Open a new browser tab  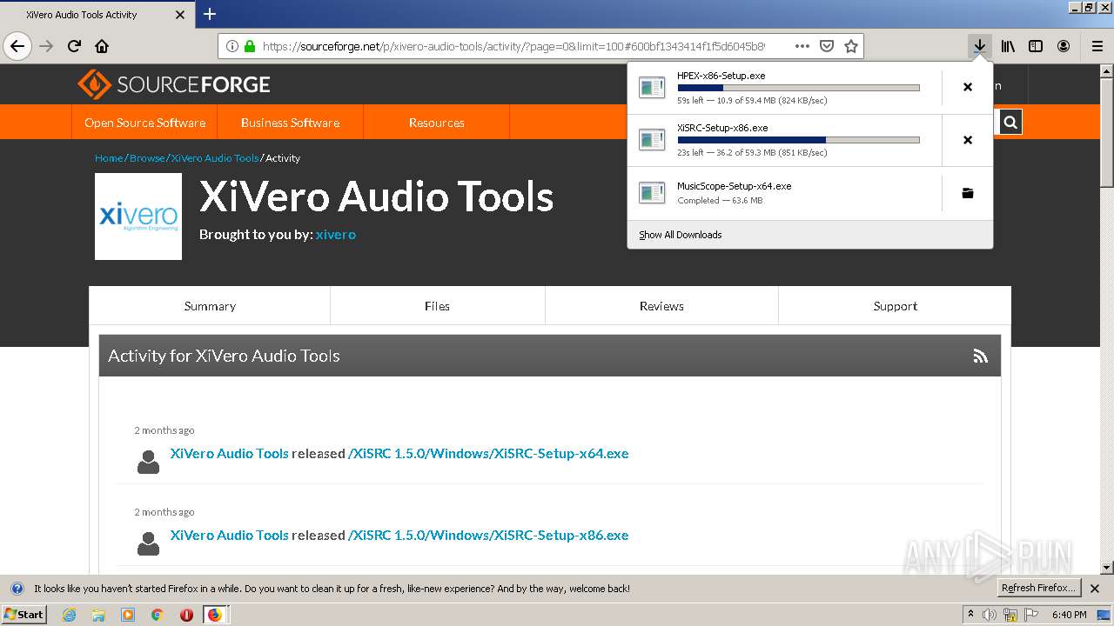(x=210, y=14)
